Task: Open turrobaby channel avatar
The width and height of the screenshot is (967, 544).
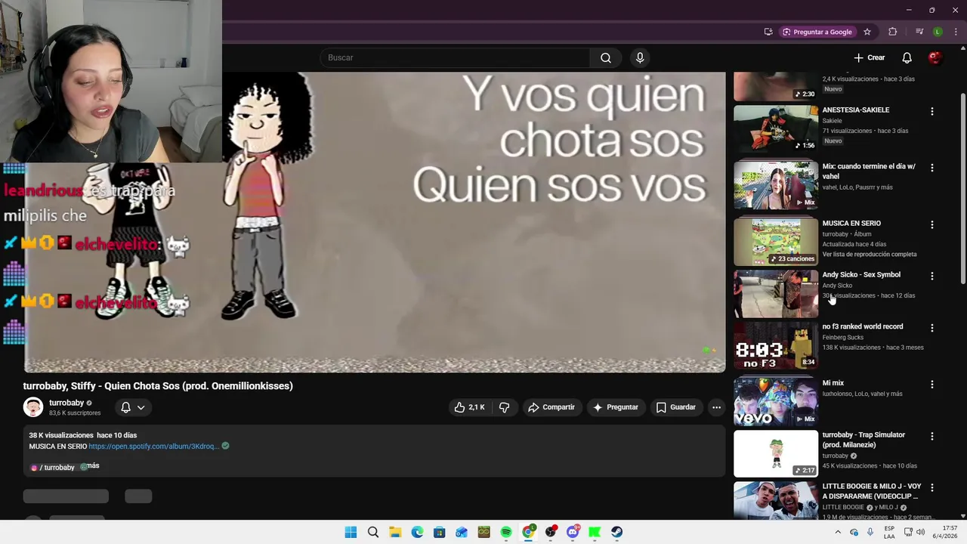Action: click(x=33, y=407)
